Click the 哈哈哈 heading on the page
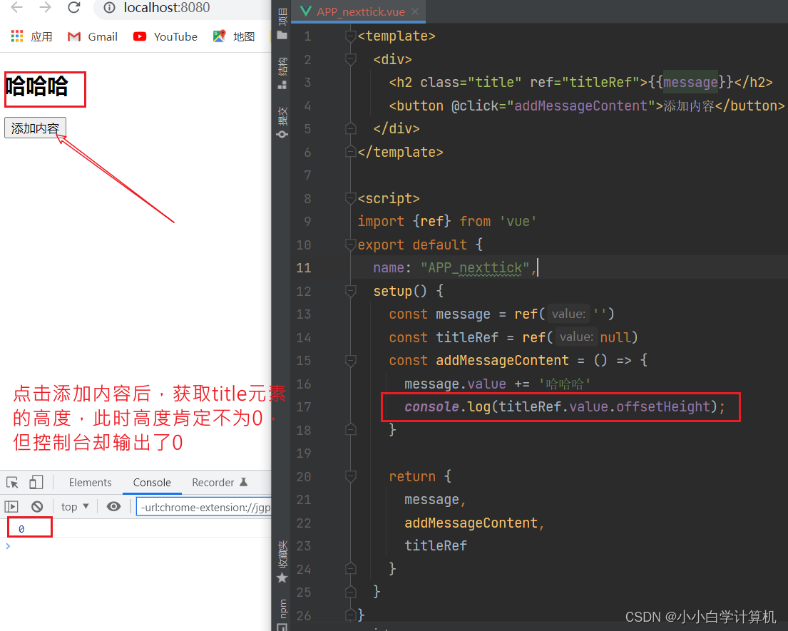The image size is (788, 631). (36, 86)
